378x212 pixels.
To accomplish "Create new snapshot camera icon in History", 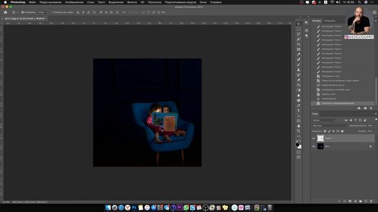I will (x=365, y=108).
